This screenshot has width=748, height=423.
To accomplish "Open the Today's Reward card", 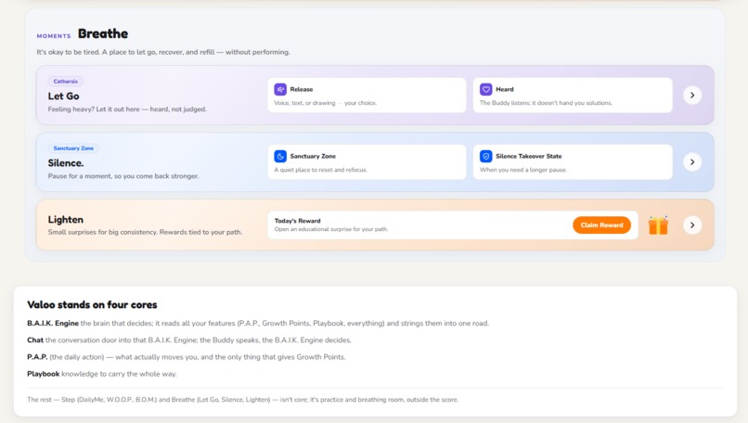I will tap(453, 225).
